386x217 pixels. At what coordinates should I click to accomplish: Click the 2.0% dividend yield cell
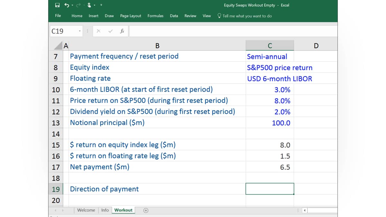click(x=270, y=112)
